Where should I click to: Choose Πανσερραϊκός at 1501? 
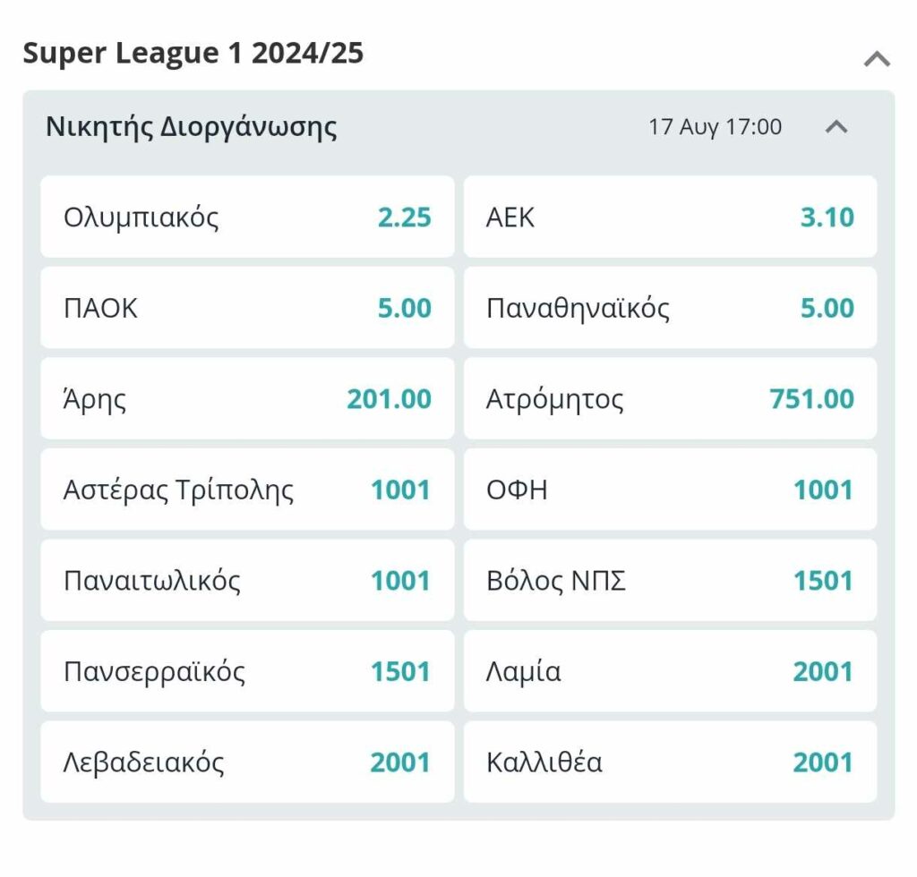(x=247, y=671)
